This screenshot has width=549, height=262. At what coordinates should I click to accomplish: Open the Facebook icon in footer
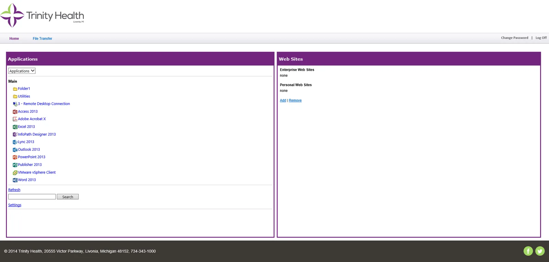tap(528, 251)
